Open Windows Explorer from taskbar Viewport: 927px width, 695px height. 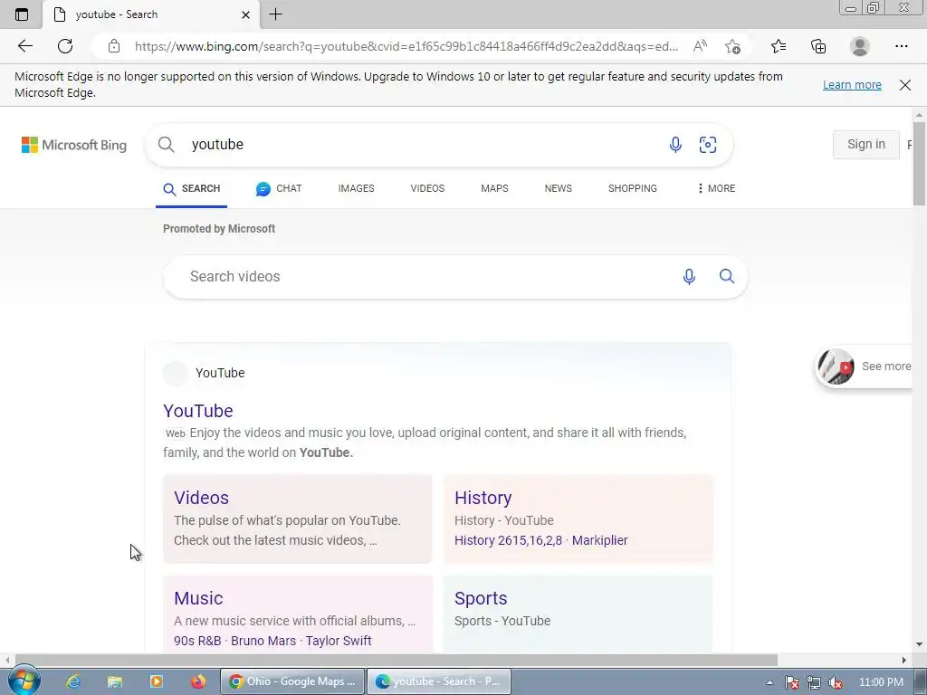115,681
